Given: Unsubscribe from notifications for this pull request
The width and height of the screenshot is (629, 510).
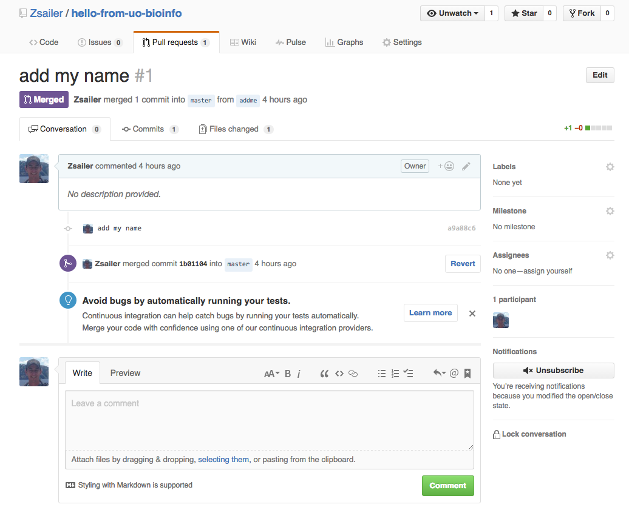Looking at the screenshot, I should (x=553, y=371).
